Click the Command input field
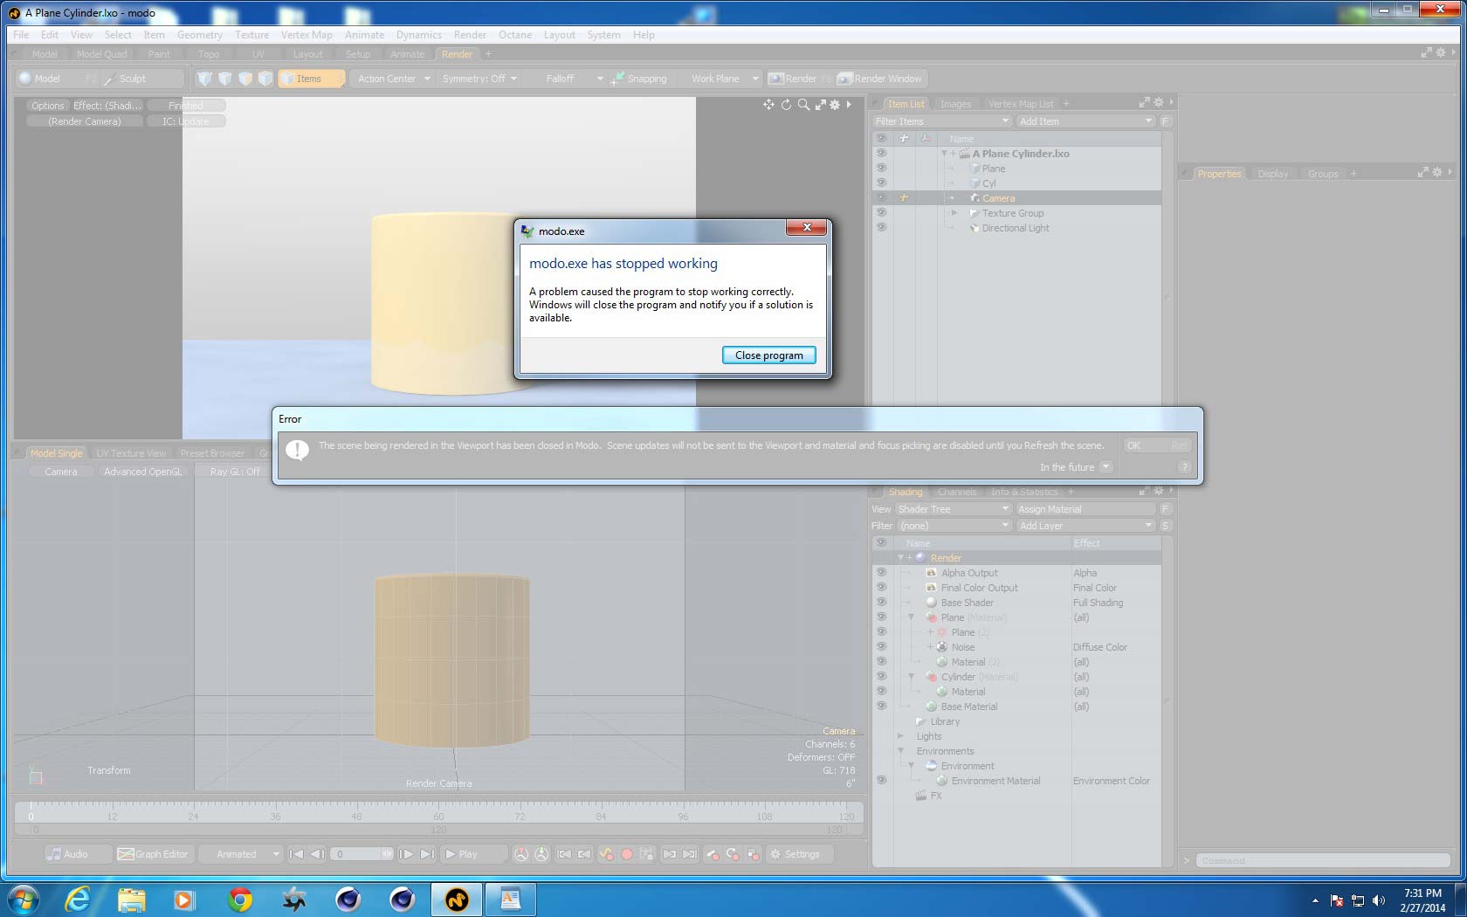 point(1322,861)
